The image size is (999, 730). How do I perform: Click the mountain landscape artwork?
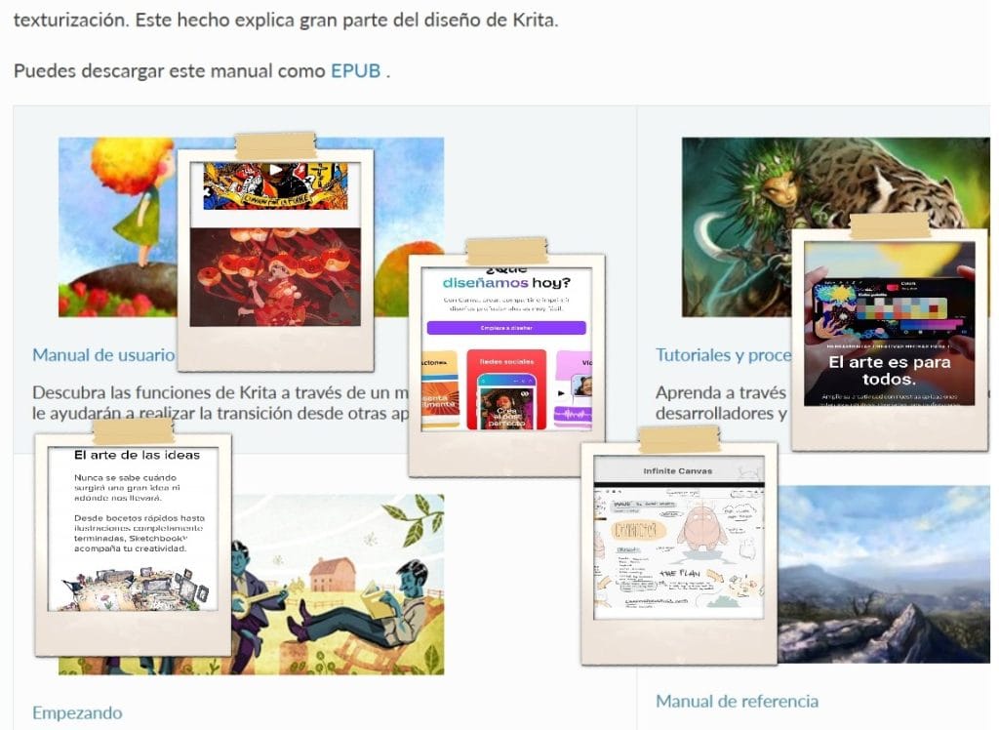tap(888, 595)
